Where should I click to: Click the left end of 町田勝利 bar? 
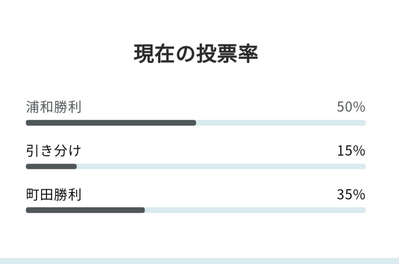28,210
